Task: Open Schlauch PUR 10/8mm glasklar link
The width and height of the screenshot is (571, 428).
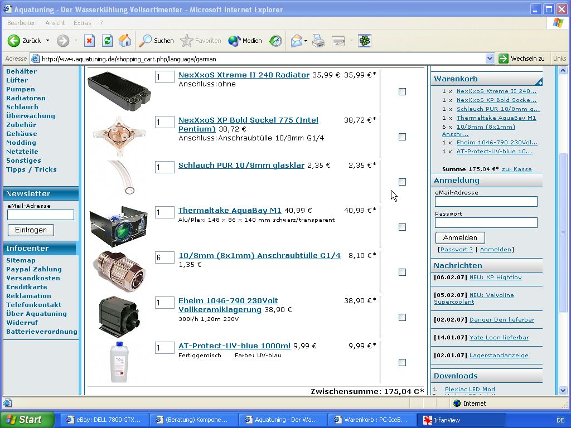Action: 241,165
